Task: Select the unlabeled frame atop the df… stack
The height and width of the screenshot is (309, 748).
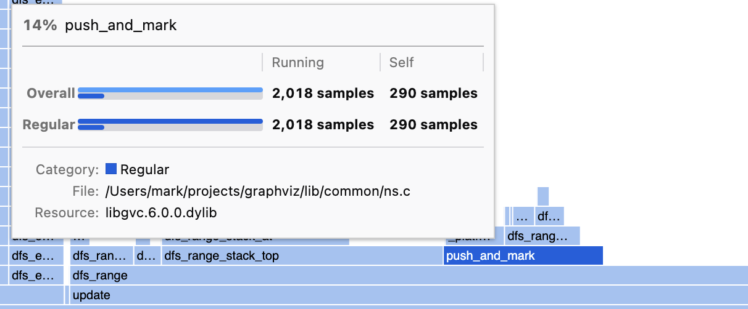Action: [x=543, y=196]
